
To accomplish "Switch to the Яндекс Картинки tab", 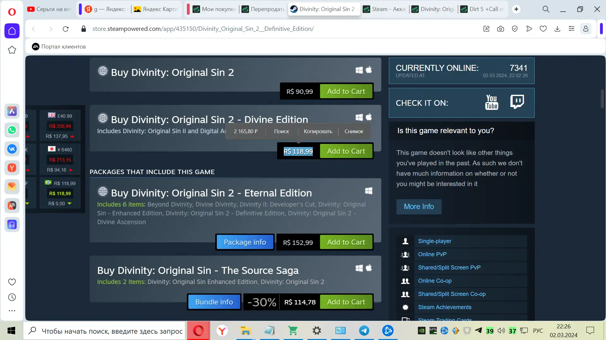I will pos(157,9).
